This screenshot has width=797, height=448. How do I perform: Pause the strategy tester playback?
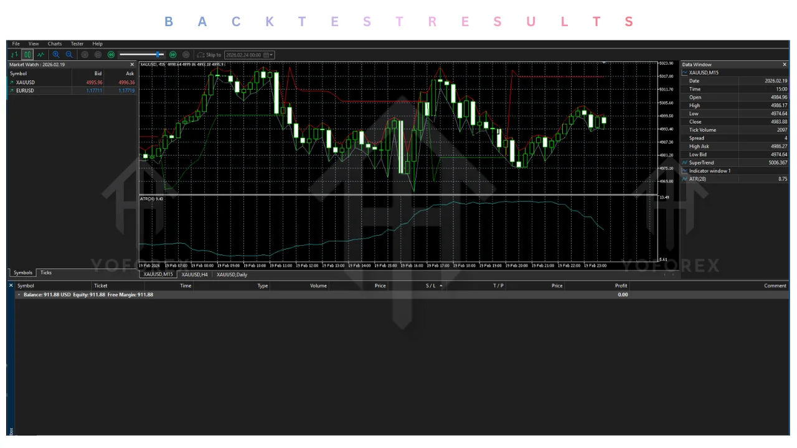(85, 55)
